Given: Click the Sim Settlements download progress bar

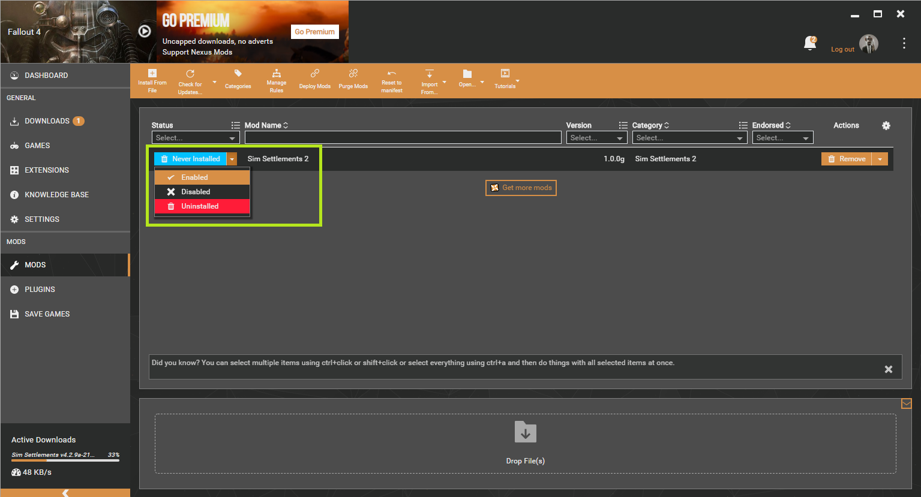Looking at the screenshot, I should tap(65, 460).
